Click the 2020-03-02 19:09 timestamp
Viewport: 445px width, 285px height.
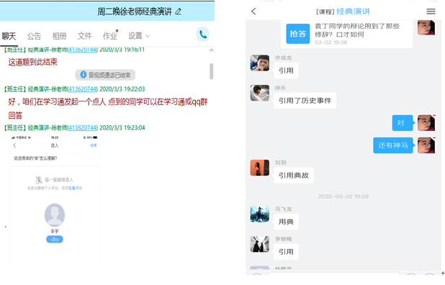(x=343, y=196)
